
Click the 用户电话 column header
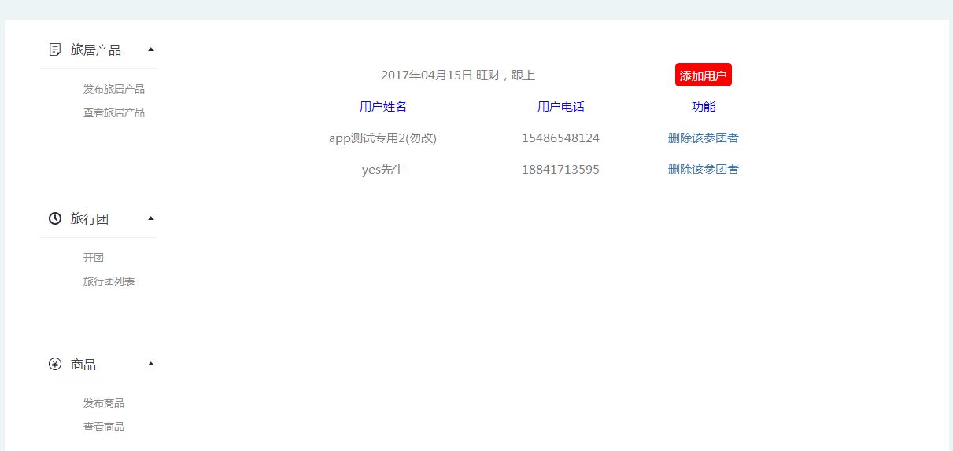(560, 107)
